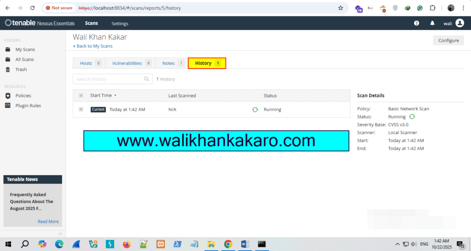Viewport: 471px width, 251px height.
Task: Show hidden tray icons chevron
Action: pyautogui.click(x=397, y=244)
